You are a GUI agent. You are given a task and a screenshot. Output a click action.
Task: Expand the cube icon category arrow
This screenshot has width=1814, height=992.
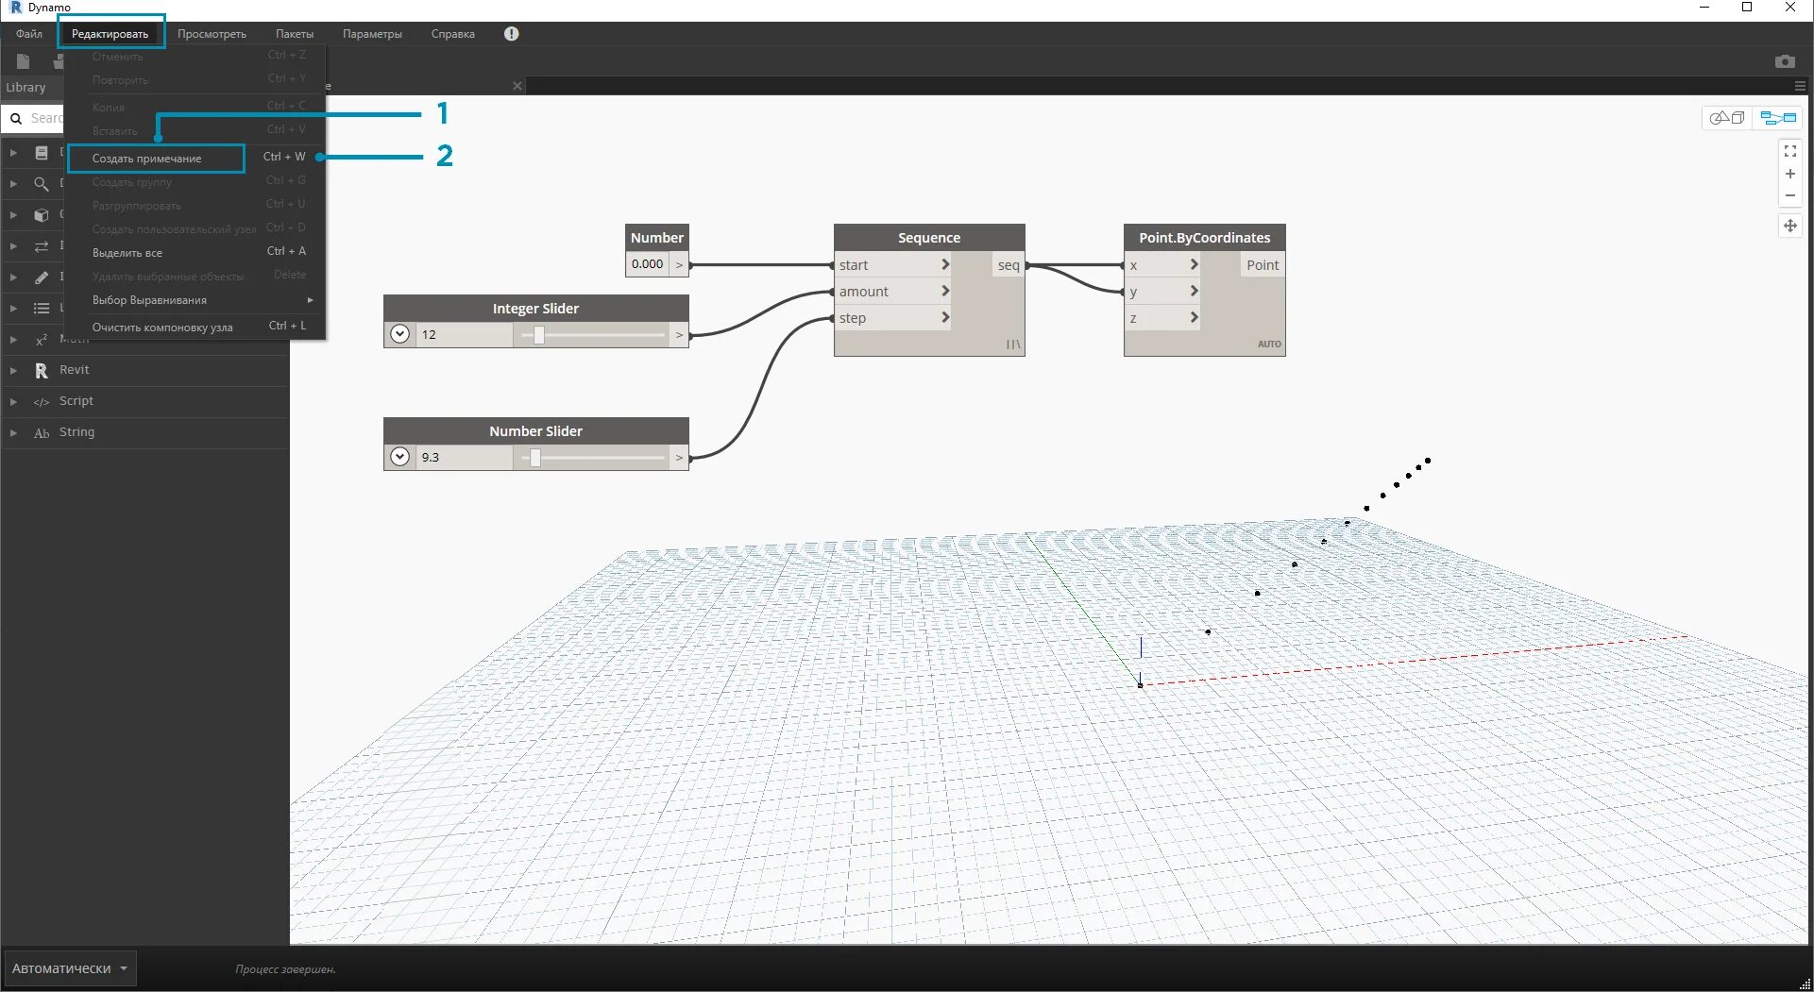click(13, 215)
